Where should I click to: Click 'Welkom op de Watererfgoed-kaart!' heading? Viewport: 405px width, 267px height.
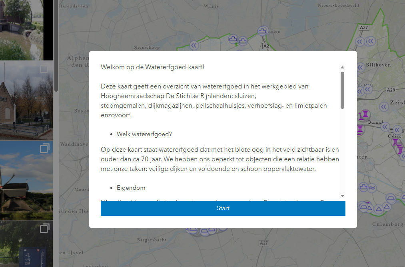point(152,67)
